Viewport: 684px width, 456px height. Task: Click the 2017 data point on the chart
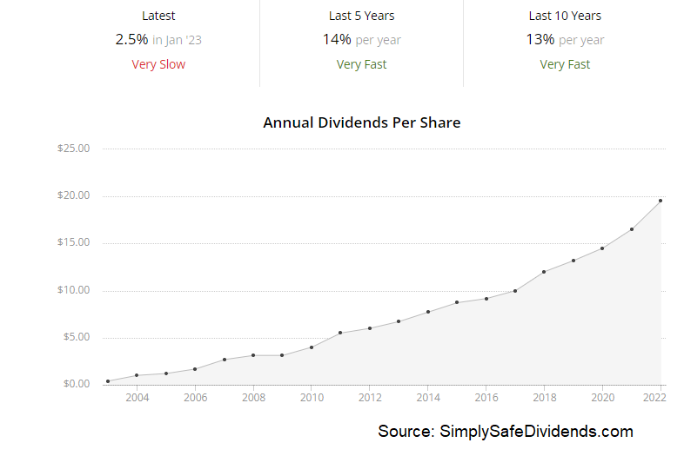[515, 291]
